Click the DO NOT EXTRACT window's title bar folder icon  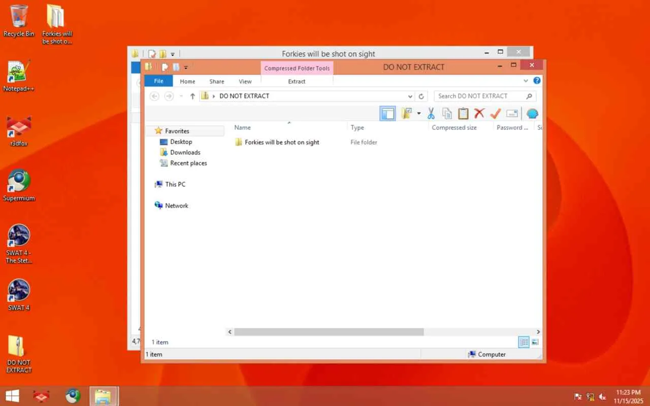(x=149, y=66)
